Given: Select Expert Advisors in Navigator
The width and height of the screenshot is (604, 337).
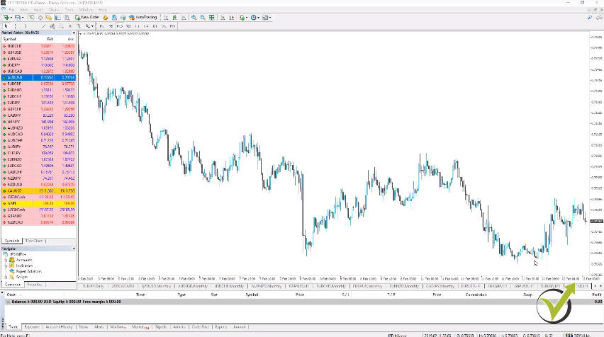Looking at the screenshot, I should click(28, 271).
